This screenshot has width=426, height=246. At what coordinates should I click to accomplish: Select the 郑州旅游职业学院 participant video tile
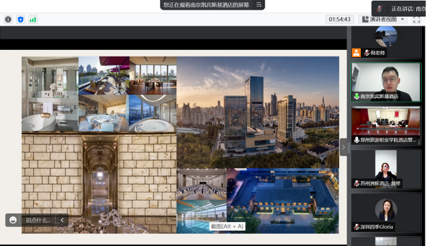point(386,125)
